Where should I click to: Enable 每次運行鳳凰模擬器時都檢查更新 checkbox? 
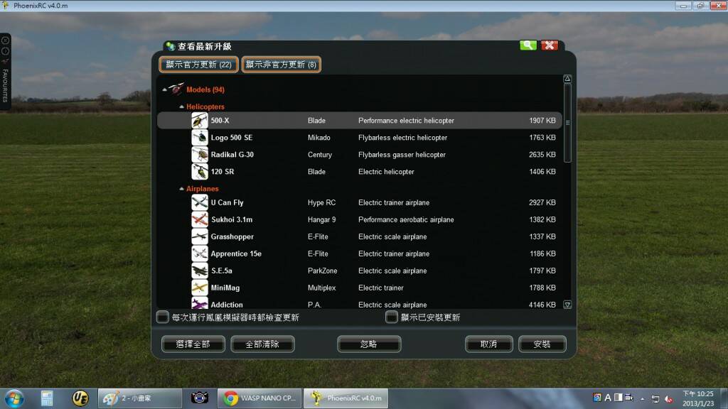click(164, 317)
